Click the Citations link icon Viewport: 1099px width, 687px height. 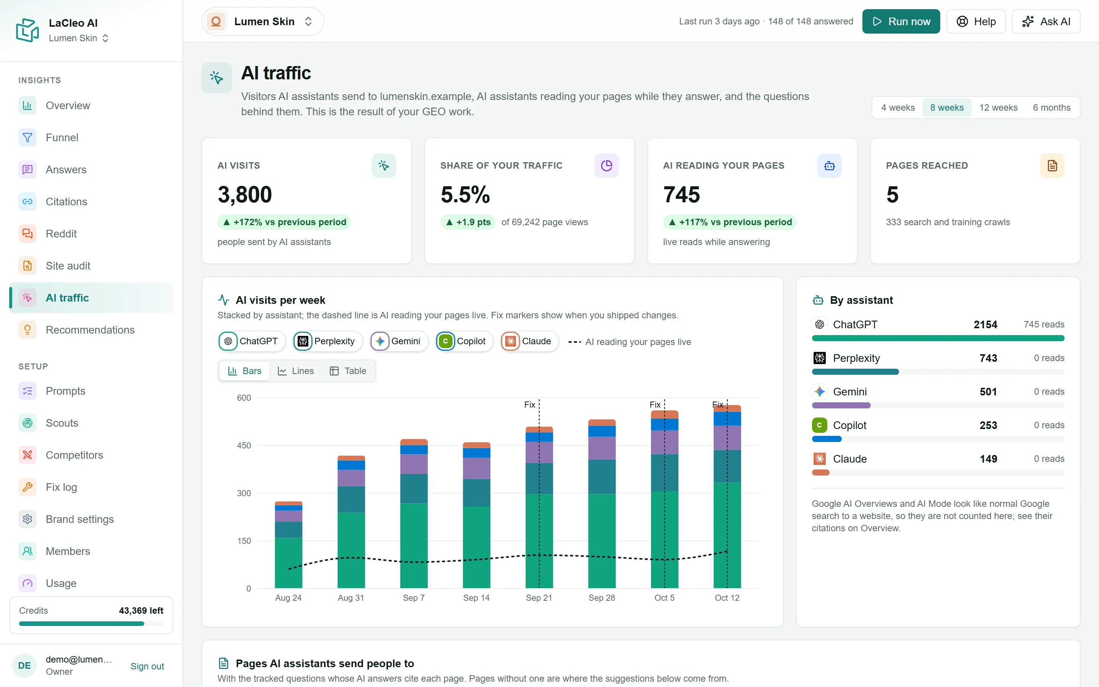27,202
